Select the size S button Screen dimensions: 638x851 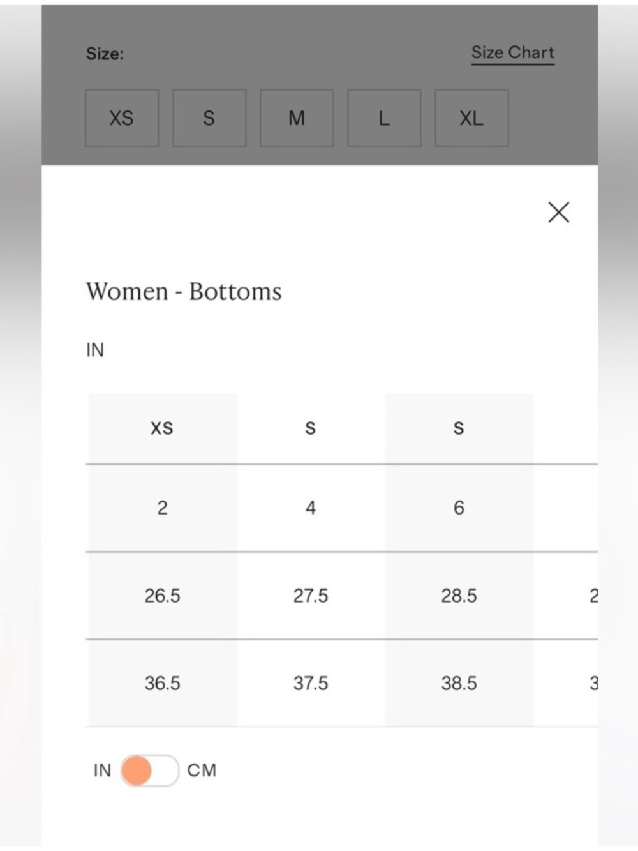pyautogui.click(x=209, y=118)
